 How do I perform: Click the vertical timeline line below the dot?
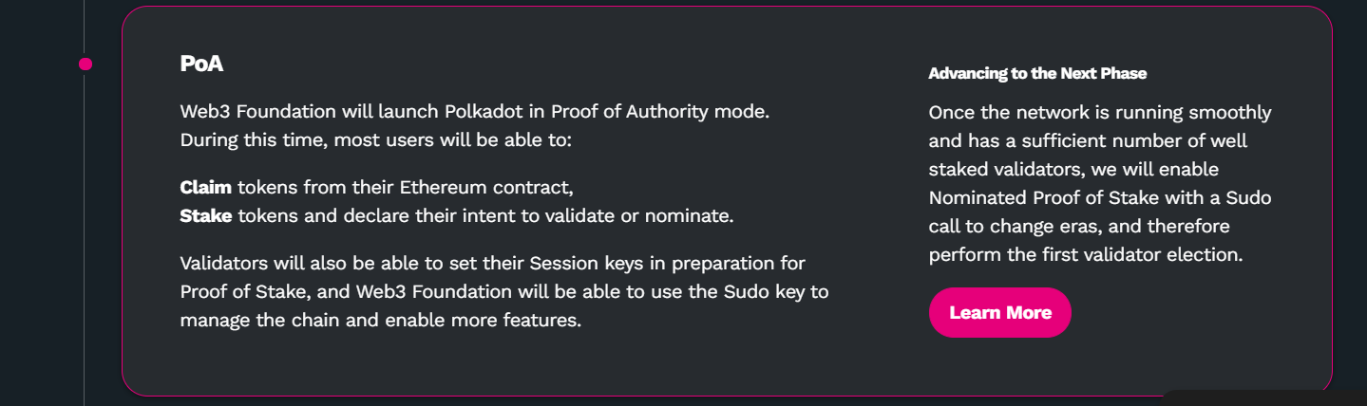tap(85, 237)
